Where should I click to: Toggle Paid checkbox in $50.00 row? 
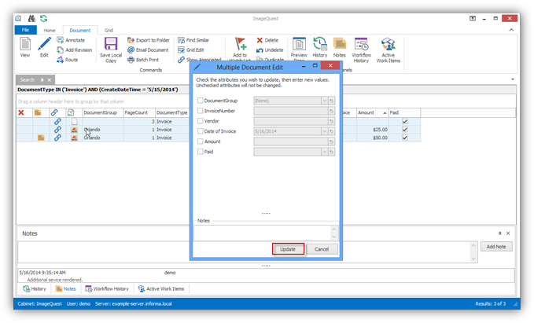404,138
